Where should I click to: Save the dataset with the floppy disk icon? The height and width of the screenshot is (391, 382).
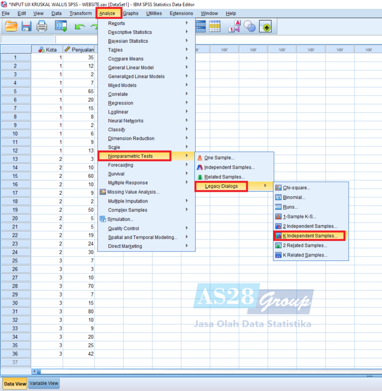click(26, 27)
